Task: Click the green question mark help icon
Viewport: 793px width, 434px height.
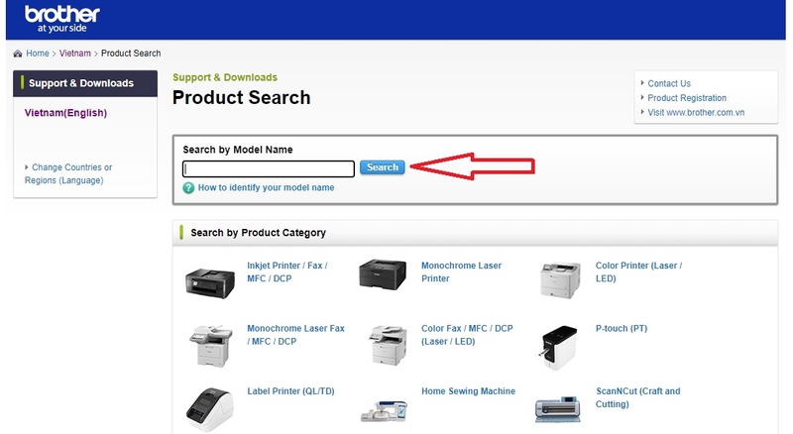Action: click(x=188, y=187)
